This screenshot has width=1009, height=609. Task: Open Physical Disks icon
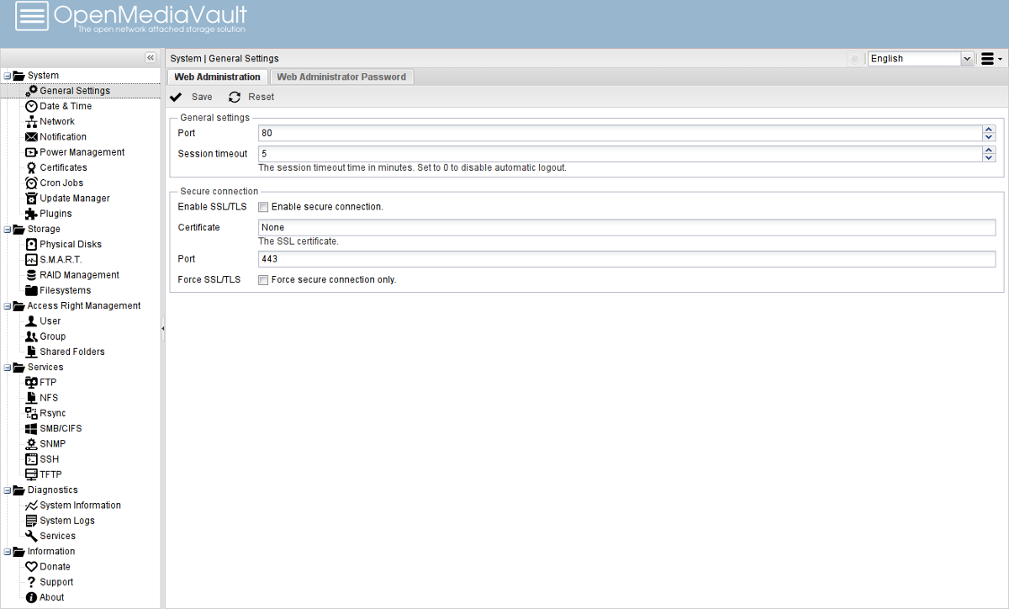click(32, 244)
